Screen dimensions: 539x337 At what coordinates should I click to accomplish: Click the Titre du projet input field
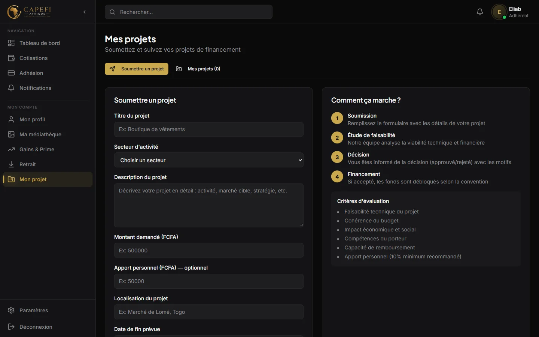[209, 129]
